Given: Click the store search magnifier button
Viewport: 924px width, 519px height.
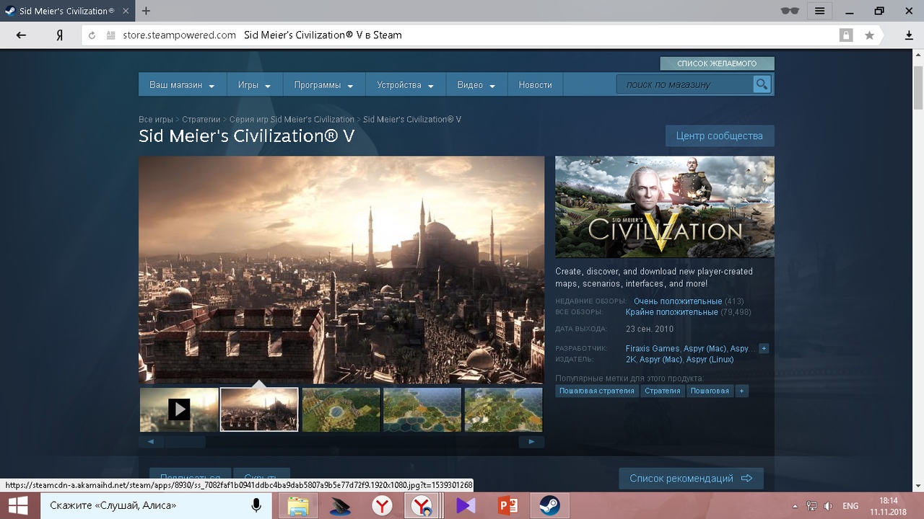Looking at the screenshot, I should [x=762, y=84].
